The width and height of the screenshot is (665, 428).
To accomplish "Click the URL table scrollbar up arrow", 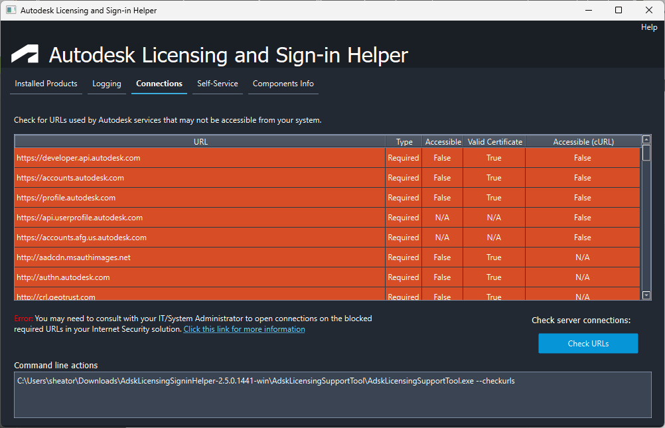I will [x=646, y=139].
